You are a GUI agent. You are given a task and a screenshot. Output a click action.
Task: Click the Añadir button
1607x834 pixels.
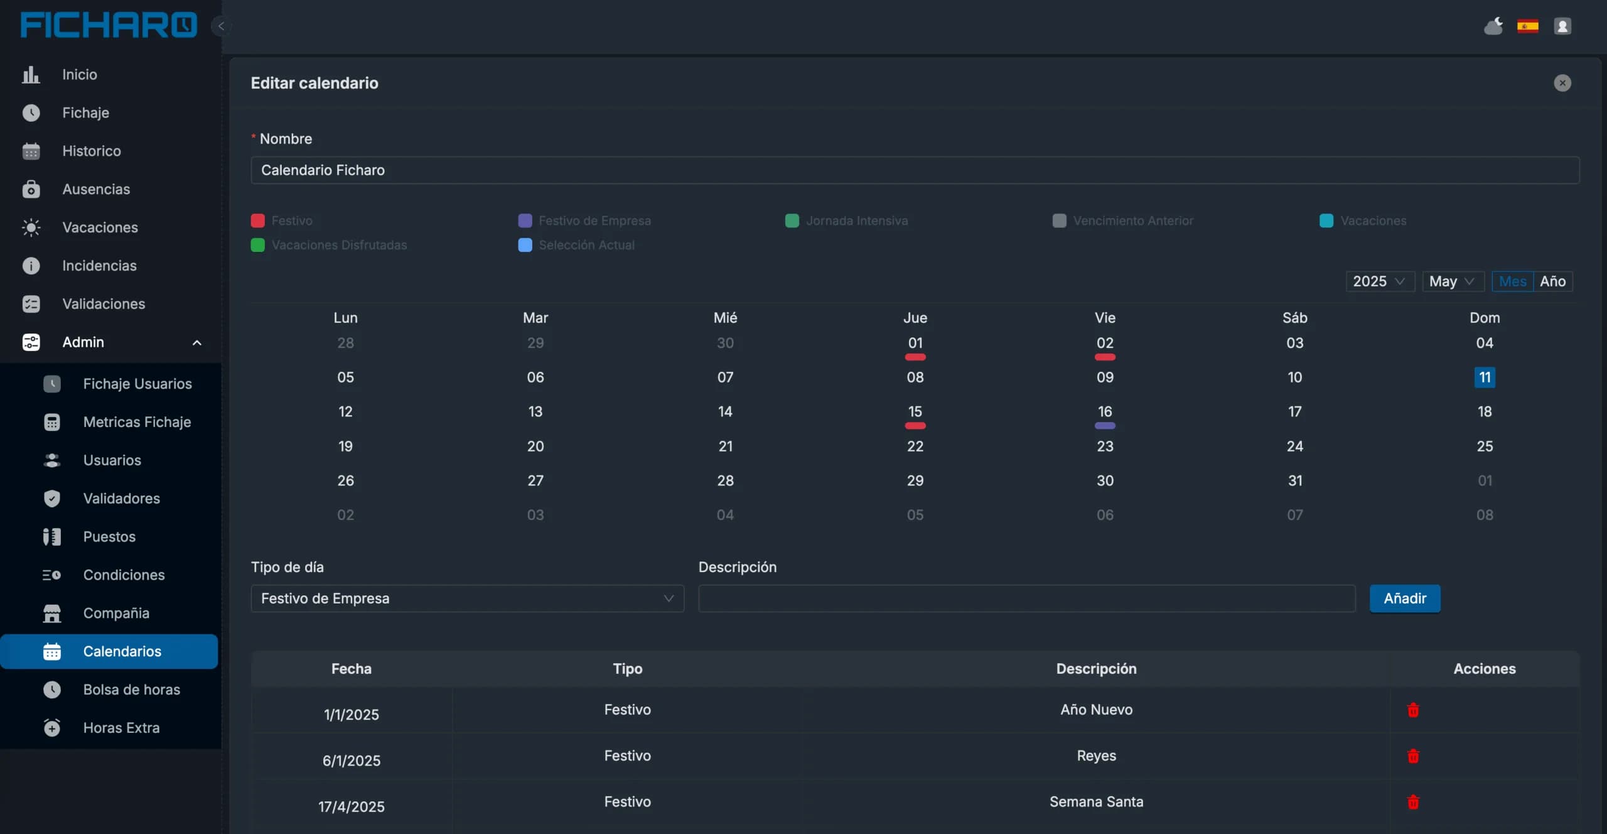click(x=1405, y=598)
